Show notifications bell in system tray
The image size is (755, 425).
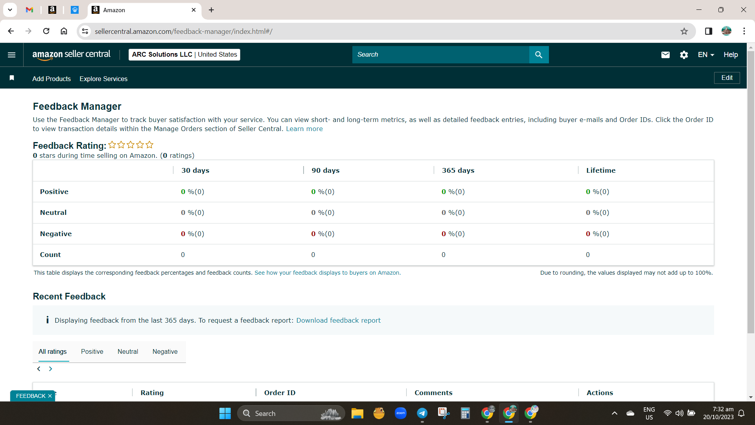coord(741,413)
